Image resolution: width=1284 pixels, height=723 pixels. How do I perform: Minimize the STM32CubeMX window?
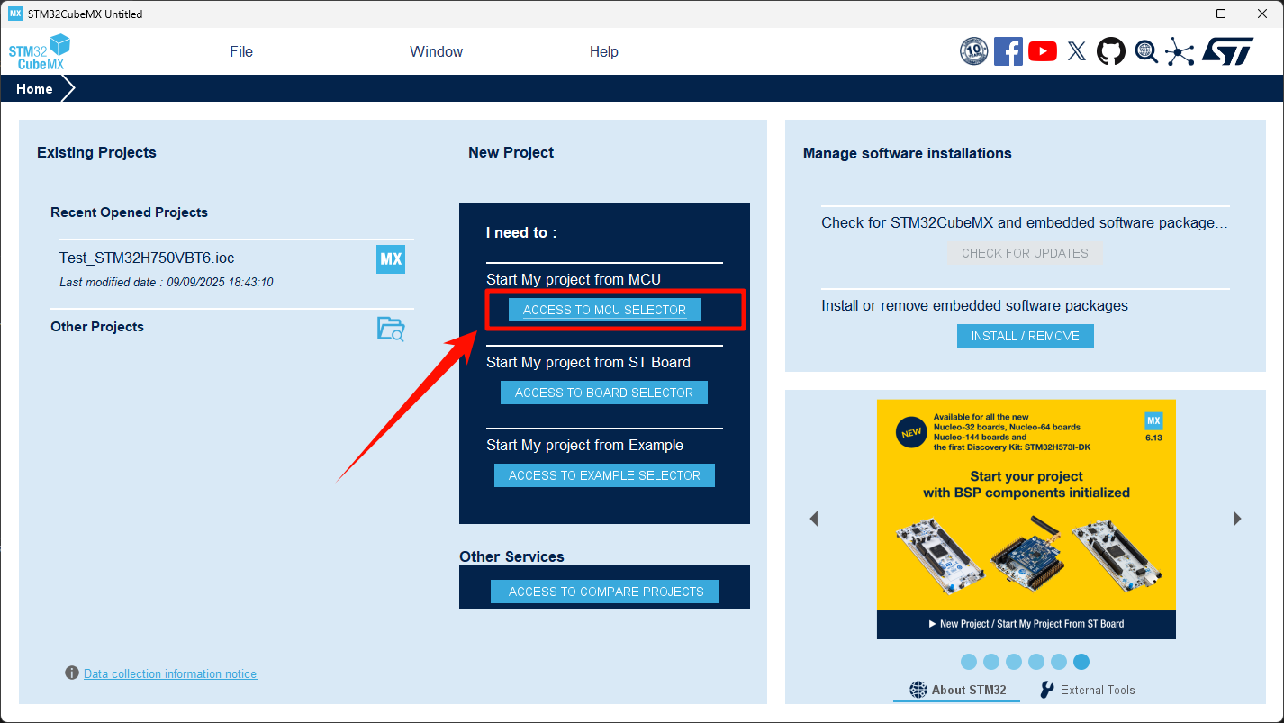coord(1180,14)
